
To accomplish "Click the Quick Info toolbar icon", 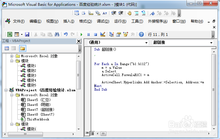I will tap(90, 13).
